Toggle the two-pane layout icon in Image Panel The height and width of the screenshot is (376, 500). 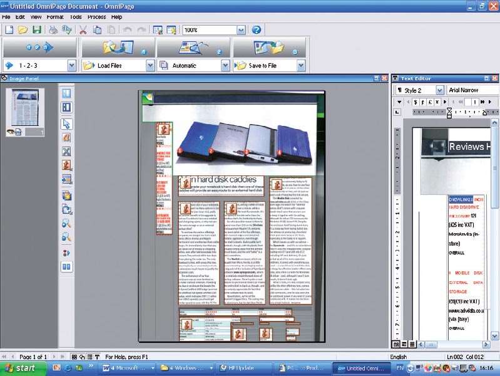(x=66, y=267)
